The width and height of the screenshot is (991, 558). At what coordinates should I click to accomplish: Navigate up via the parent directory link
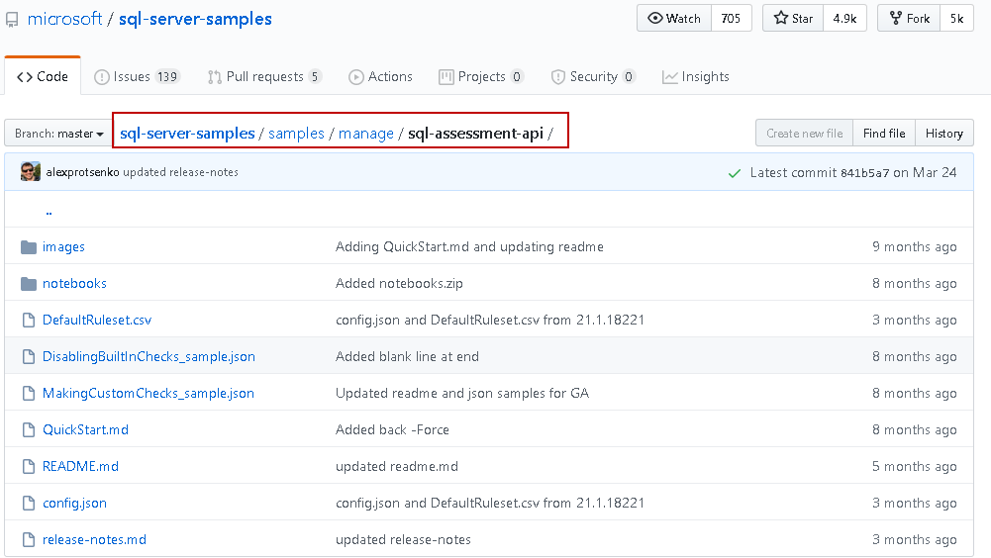(49, 211)
